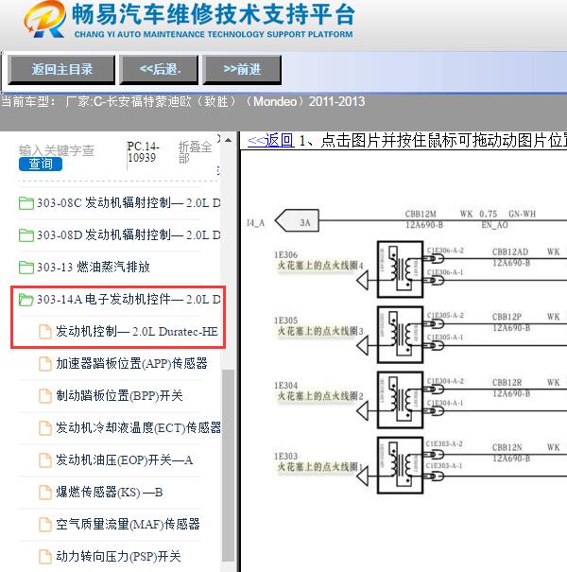
Task: Click wire label CBB12P in diagram
Action: (x=507, y=317)
